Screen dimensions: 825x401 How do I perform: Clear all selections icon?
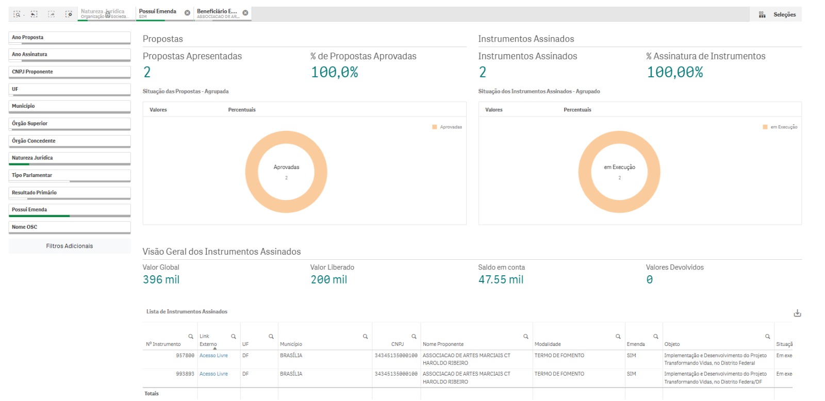69,14
